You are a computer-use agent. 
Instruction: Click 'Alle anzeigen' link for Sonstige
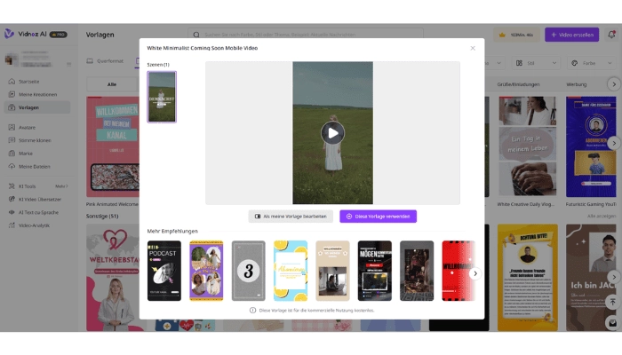[x=602, y=216]
